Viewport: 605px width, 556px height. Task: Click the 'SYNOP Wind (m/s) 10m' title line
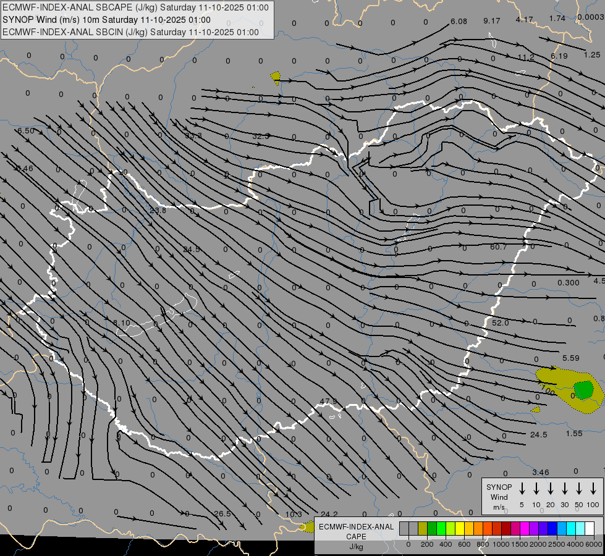[106, 20]
